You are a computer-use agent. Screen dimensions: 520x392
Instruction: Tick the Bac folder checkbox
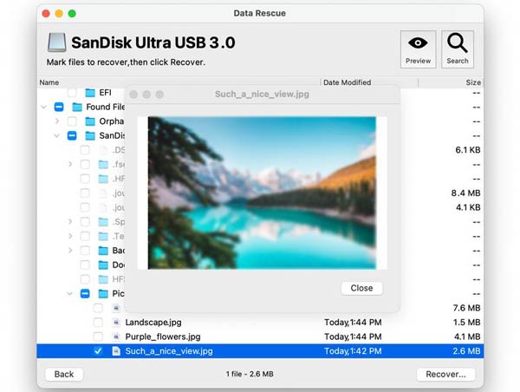pyautogui.click(x=85, y=251)
